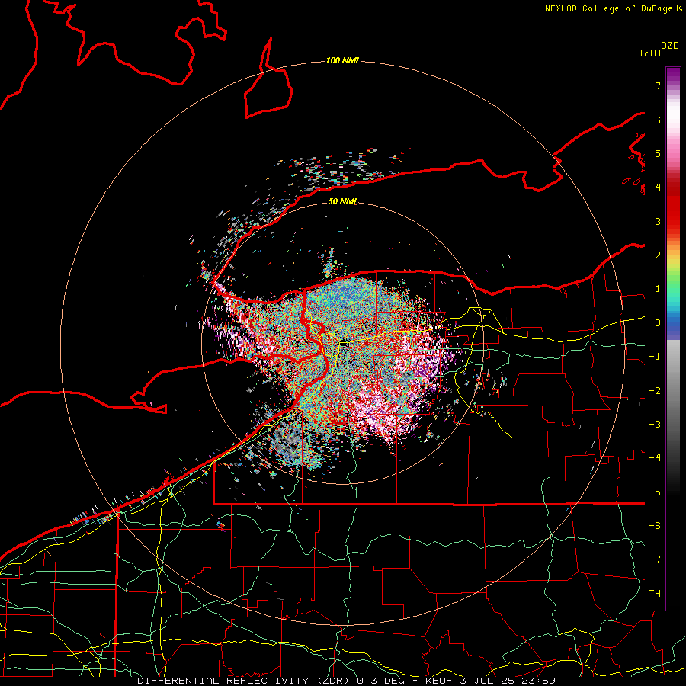686x686 pixels.
Task: Click the -6 value on the color scale
Action: tap(655, 526)
